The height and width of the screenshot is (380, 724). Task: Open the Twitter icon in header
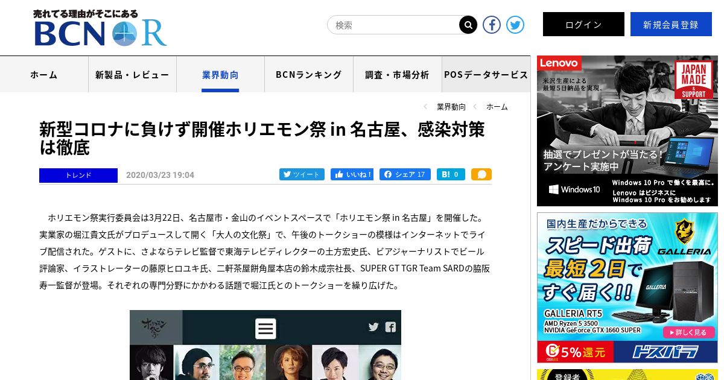[515, 25]
